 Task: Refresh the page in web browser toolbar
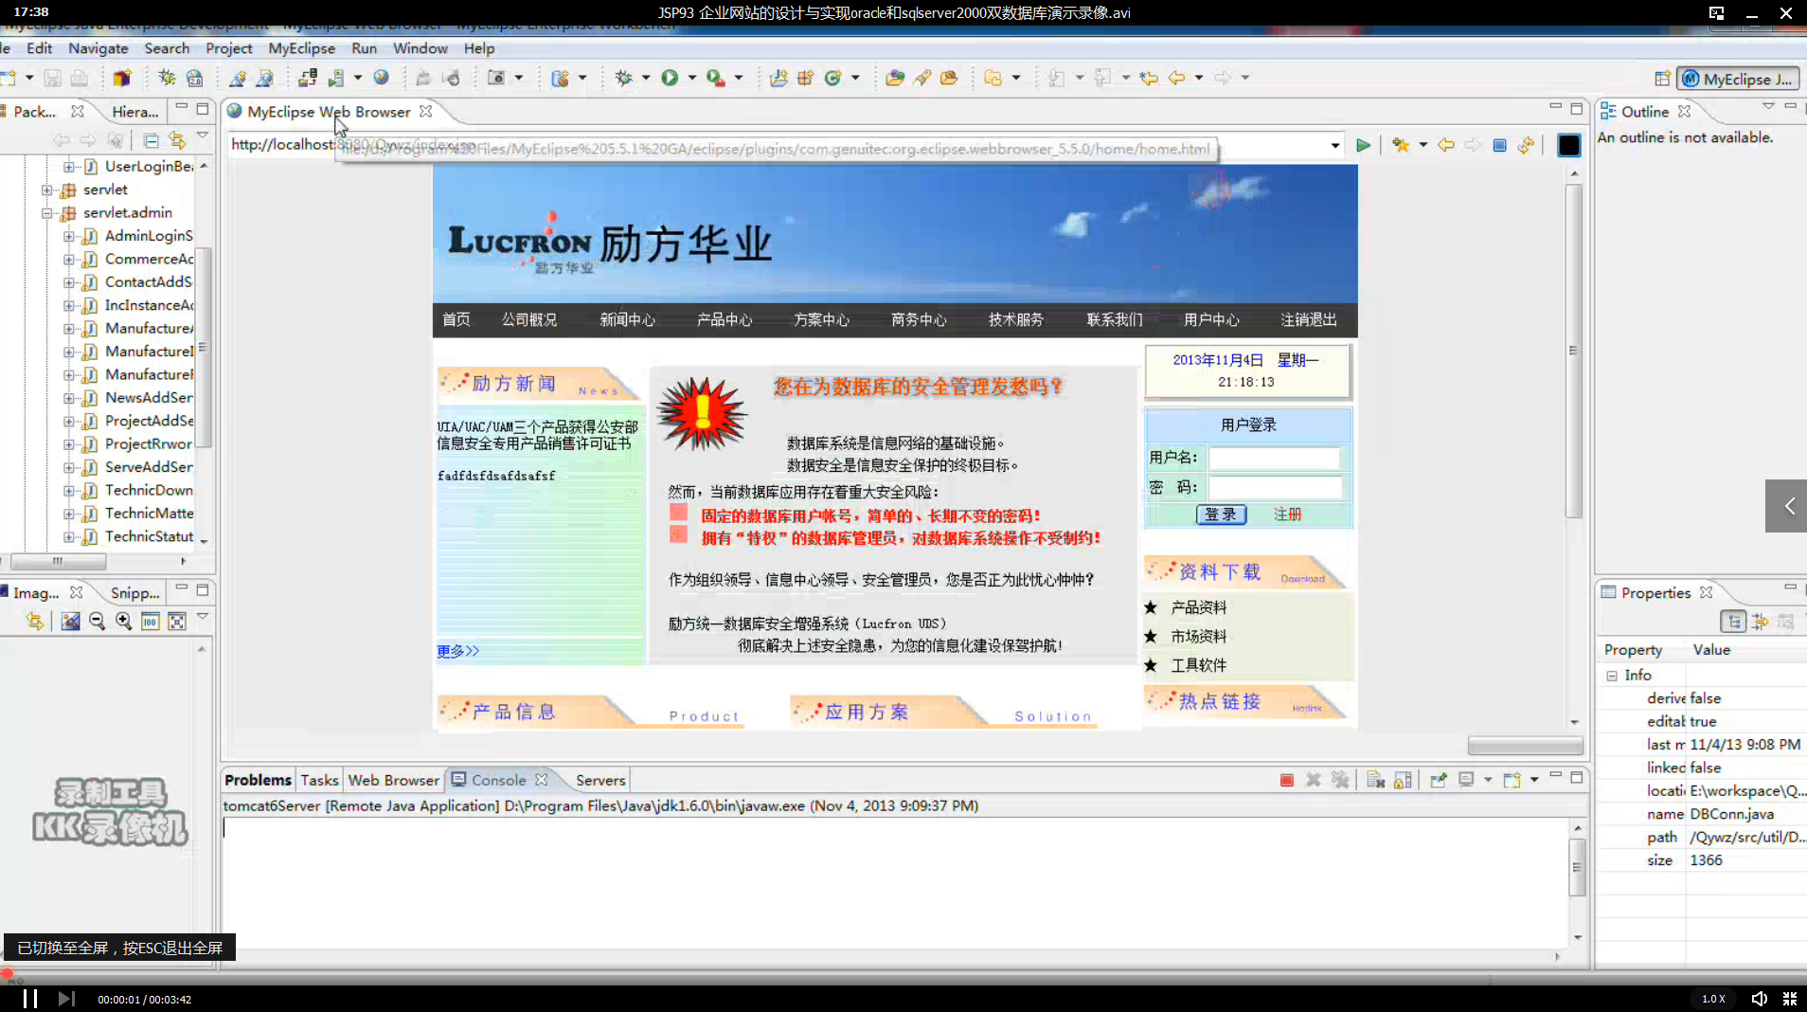point(1526,145)
